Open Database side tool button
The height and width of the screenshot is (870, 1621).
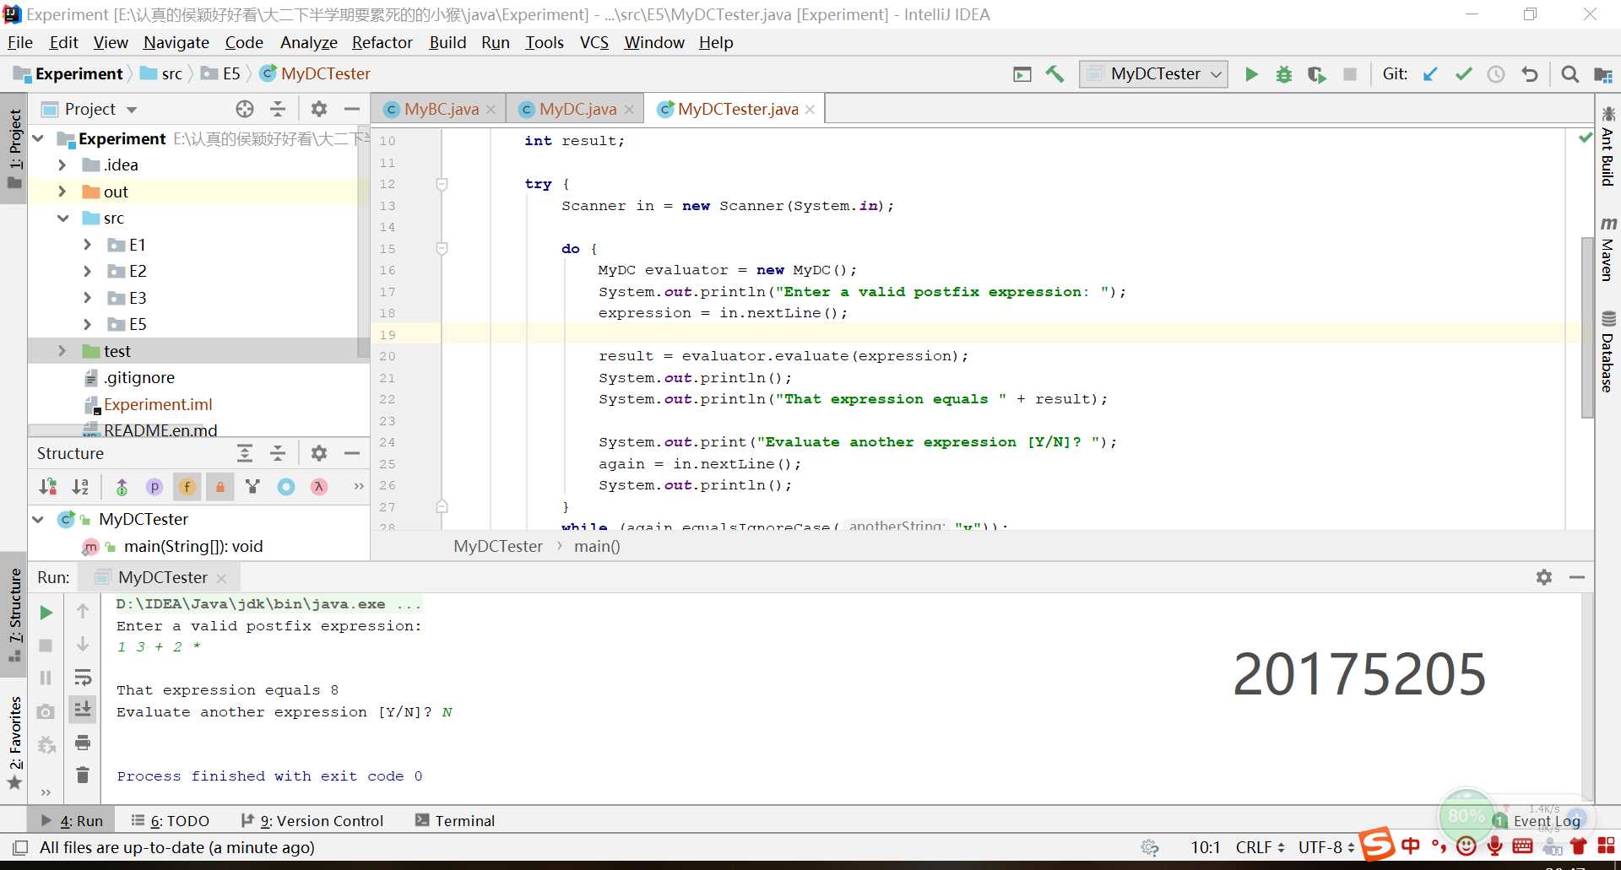coord(1607,352)
